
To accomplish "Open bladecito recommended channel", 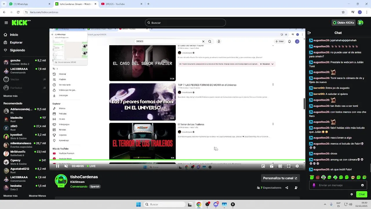I will tap(25, 119).
